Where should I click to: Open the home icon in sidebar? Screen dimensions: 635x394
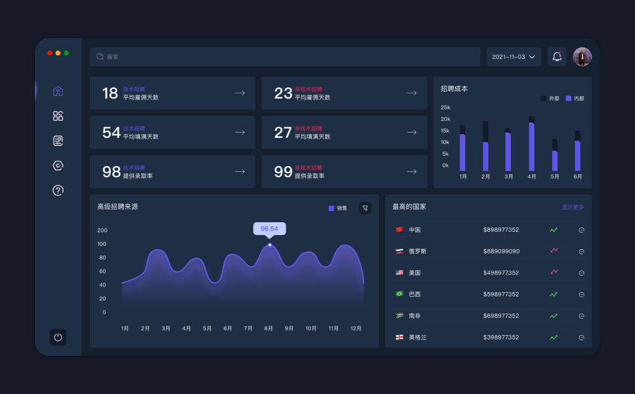[x=58, y=91]
